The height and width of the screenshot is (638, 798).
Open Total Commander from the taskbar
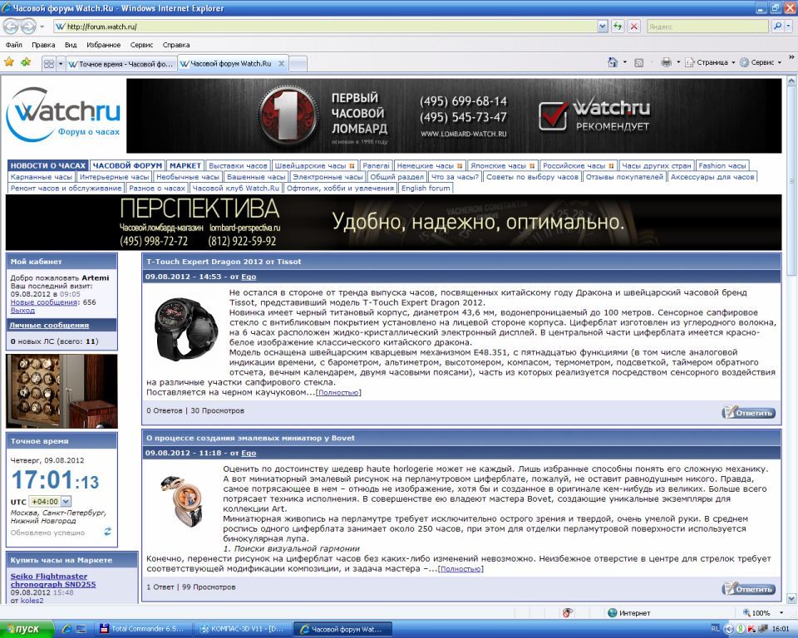click(141, 629)
